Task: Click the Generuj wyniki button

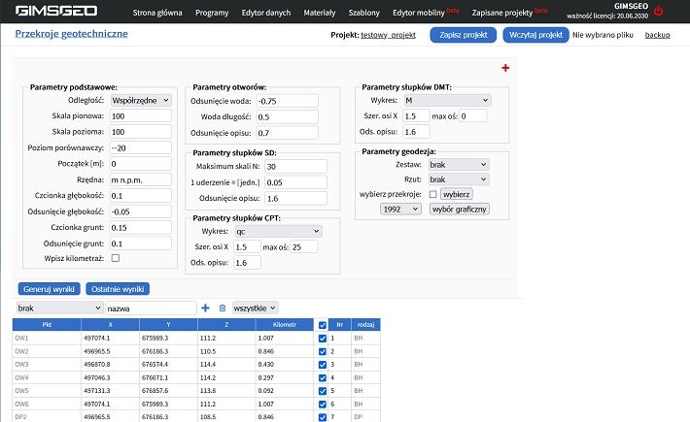Action: click(49, 289)
